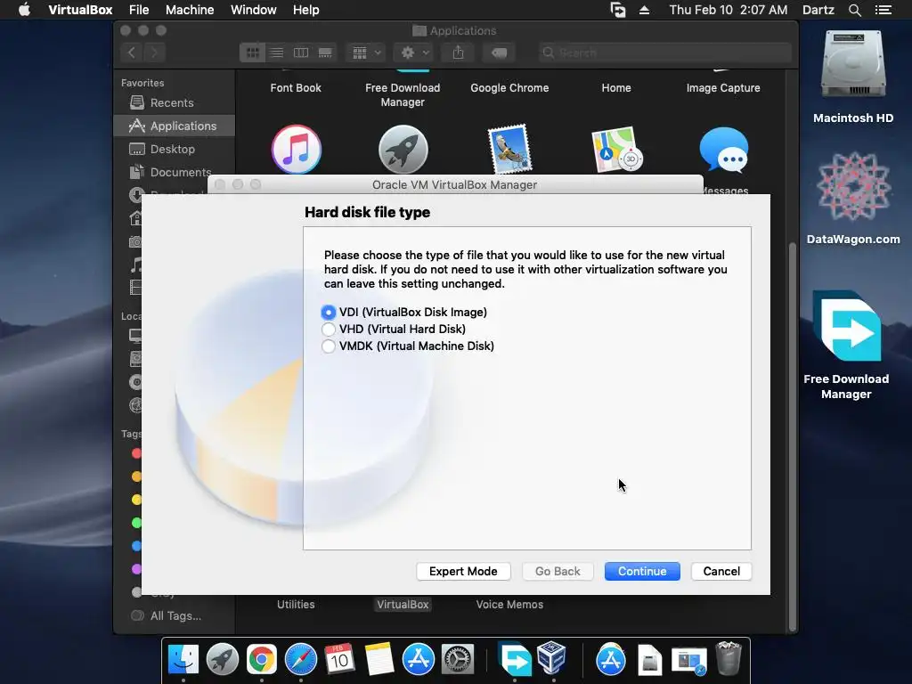The image size is (912, 684).
Task: Select Free Download Manager desktop icon
Action: click(846, 346)
